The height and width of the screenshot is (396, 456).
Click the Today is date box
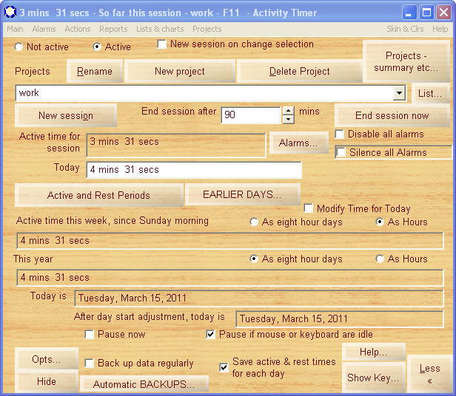click(259, 298)
